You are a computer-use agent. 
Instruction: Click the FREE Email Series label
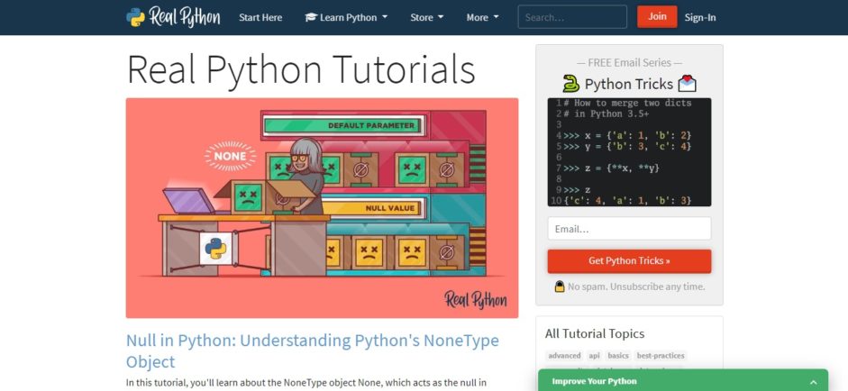point(629,63)
